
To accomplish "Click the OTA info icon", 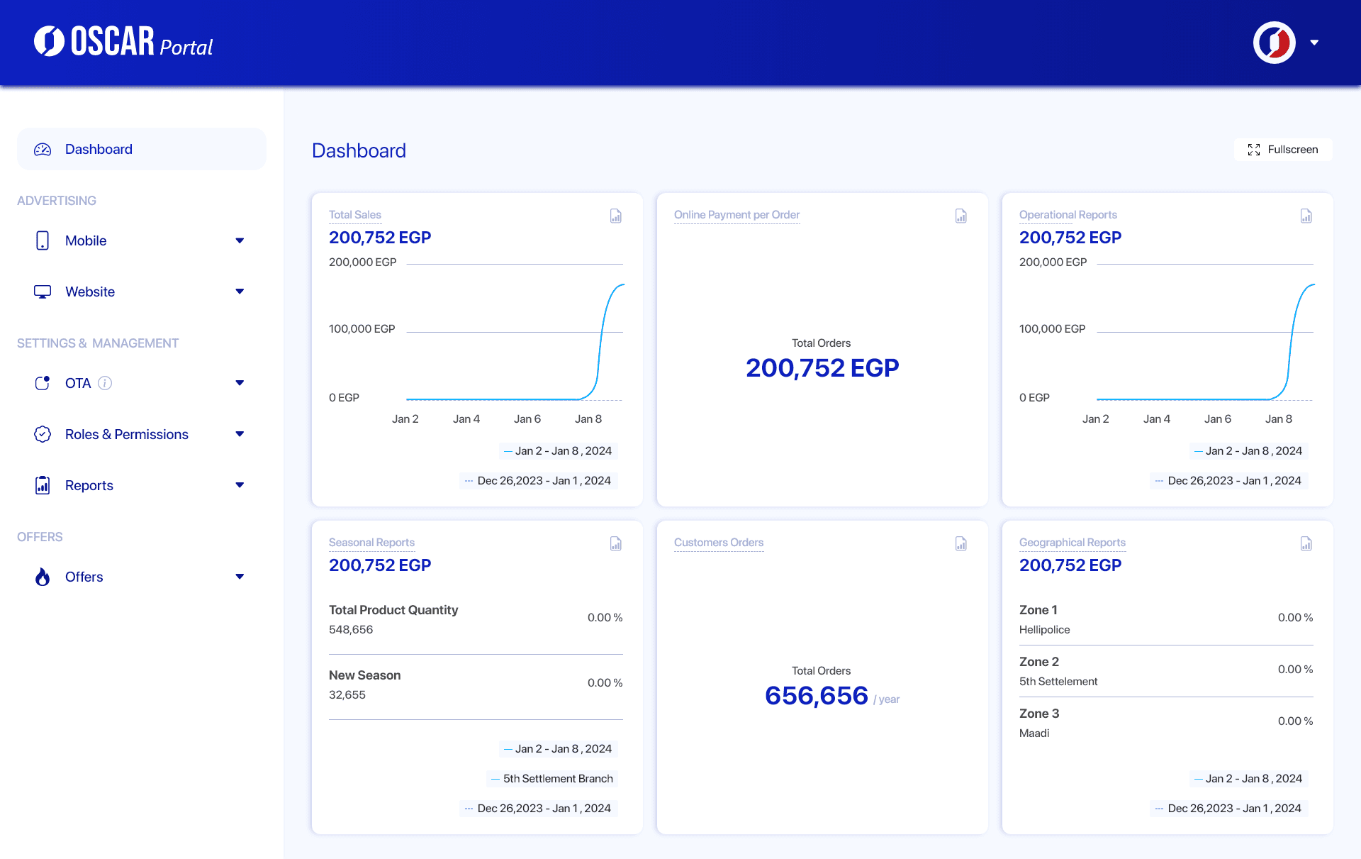I will [x=105, y=383].
